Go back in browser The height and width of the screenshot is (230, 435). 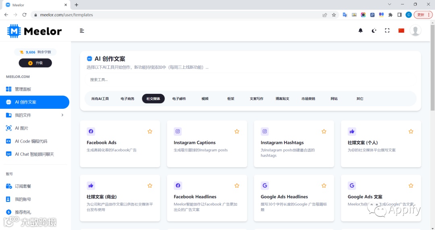pyautogui.click(x=6, y=15)
